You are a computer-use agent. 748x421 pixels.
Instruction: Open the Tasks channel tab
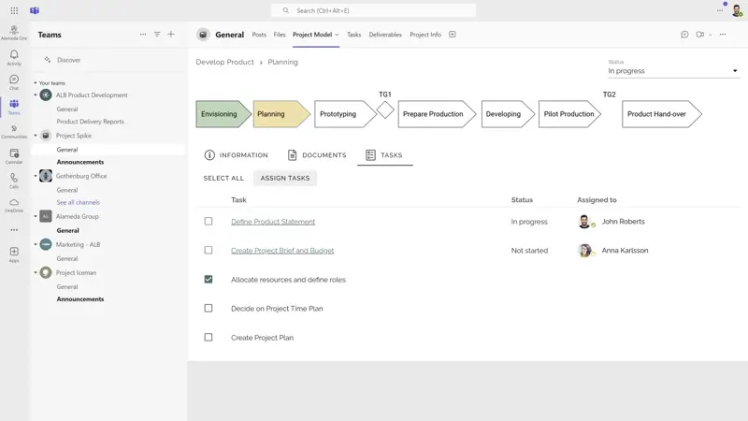coord(354,35)
